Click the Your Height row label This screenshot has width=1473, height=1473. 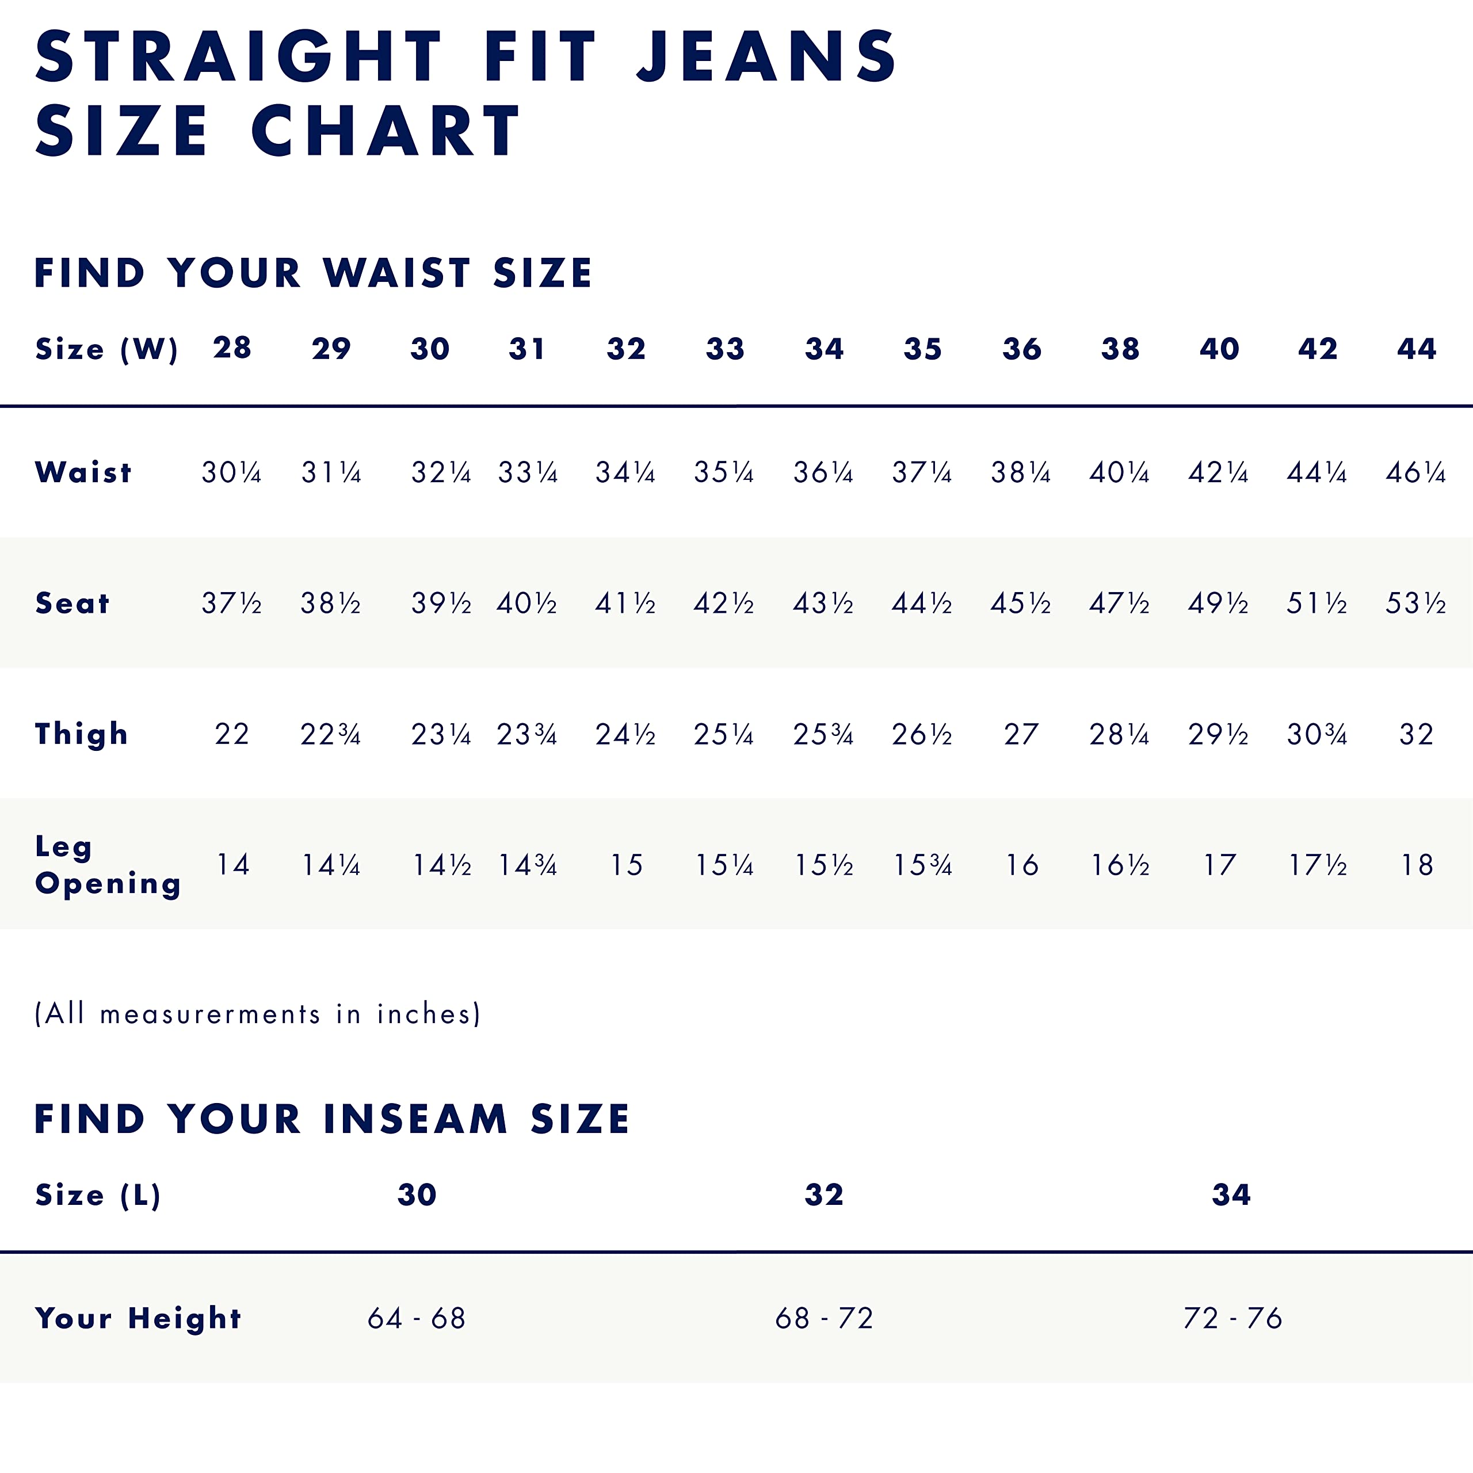138,1318
